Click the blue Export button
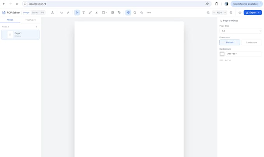The image size is (264, 157). coord(253,13)
